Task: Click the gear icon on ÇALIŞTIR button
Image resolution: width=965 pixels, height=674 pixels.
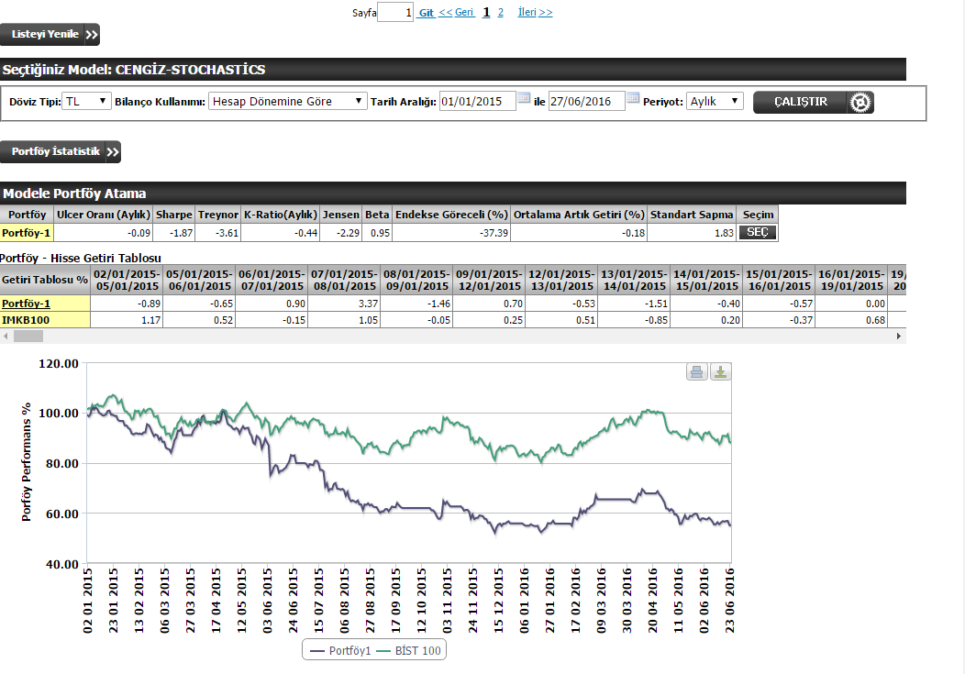Action: point(860,102)
